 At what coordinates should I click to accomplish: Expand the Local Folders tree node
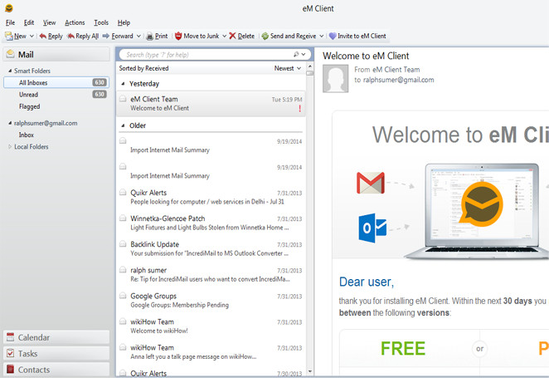tap(10, 147)
